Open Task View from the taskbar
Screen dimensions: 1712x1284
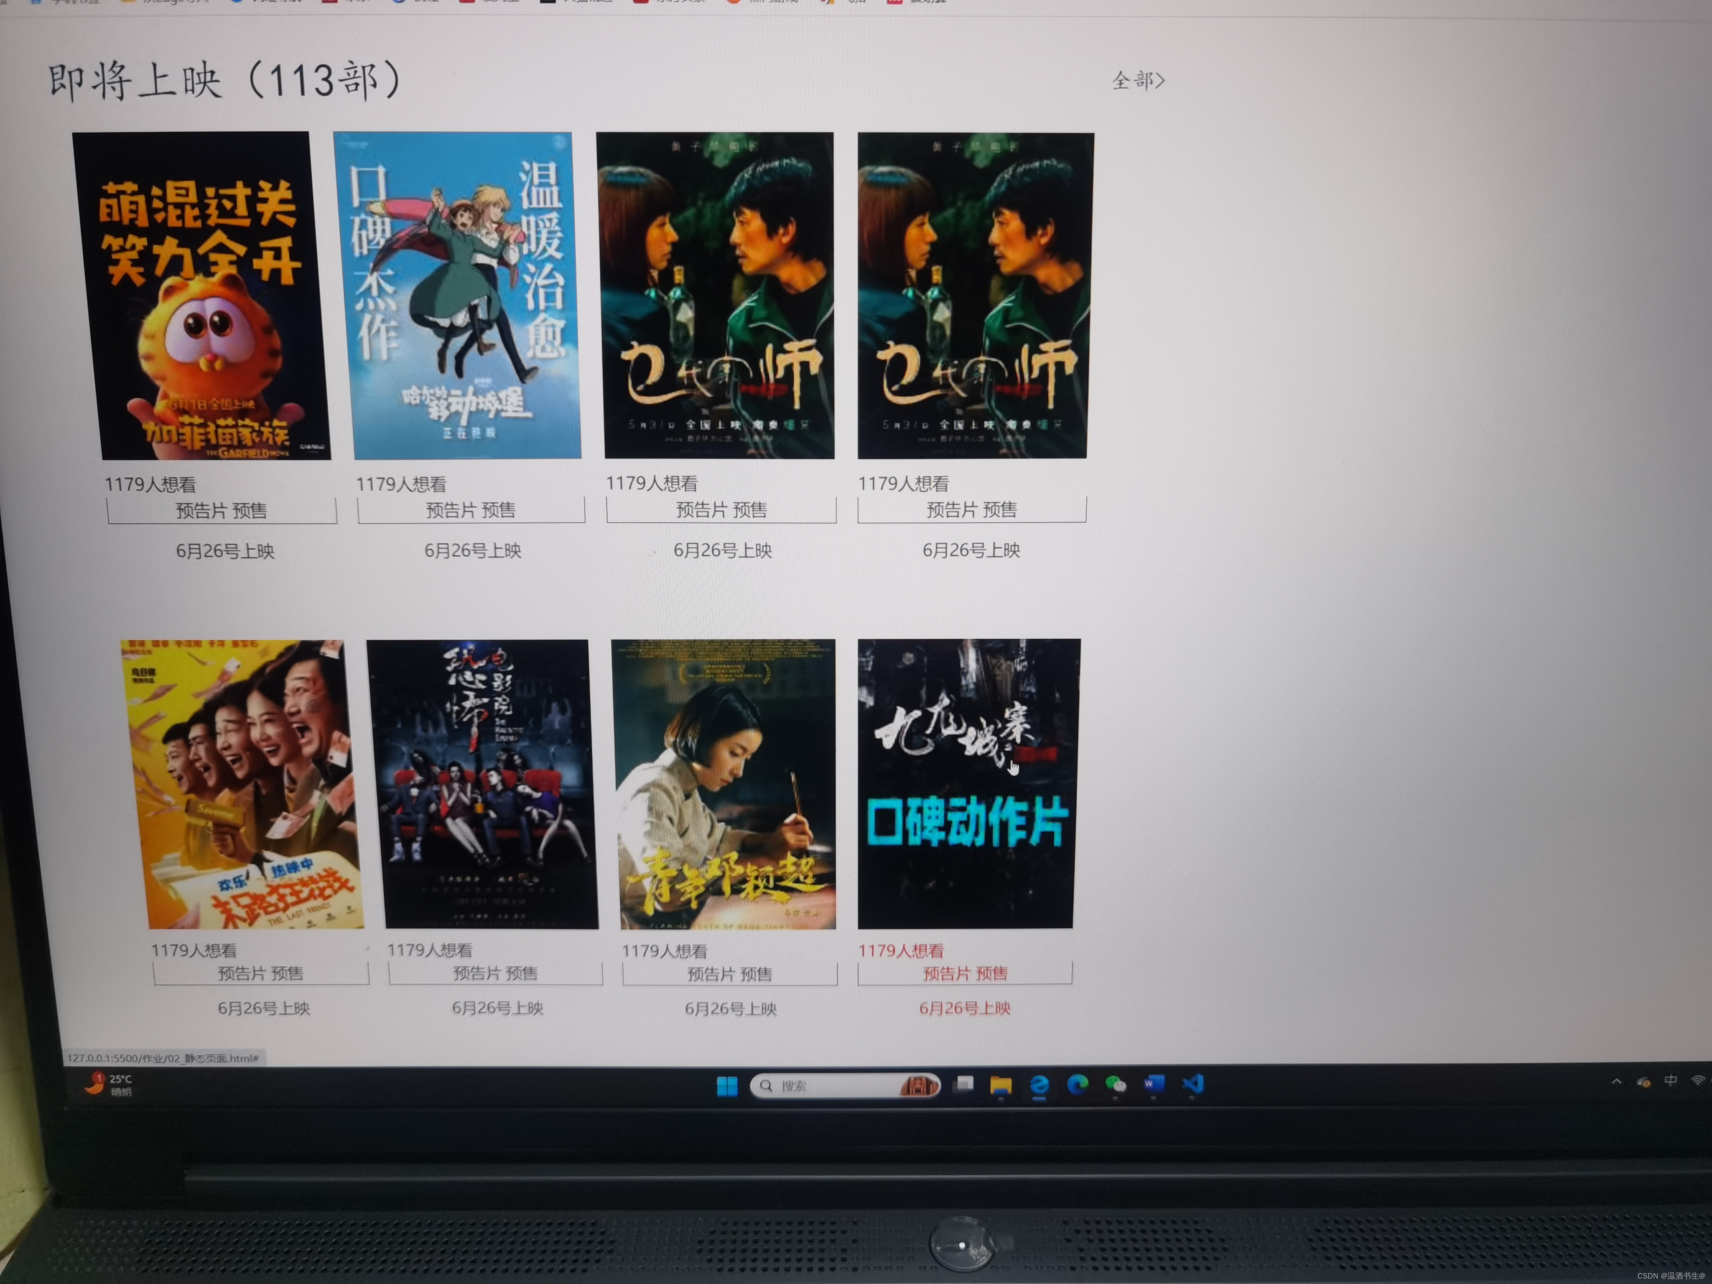pos(963,1084)
